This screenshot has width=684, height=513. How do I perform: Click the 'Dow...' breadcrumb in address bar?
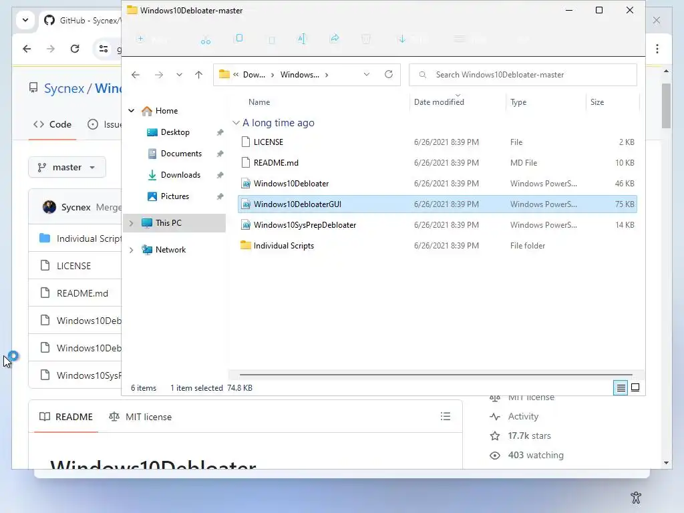click(254, 75)
